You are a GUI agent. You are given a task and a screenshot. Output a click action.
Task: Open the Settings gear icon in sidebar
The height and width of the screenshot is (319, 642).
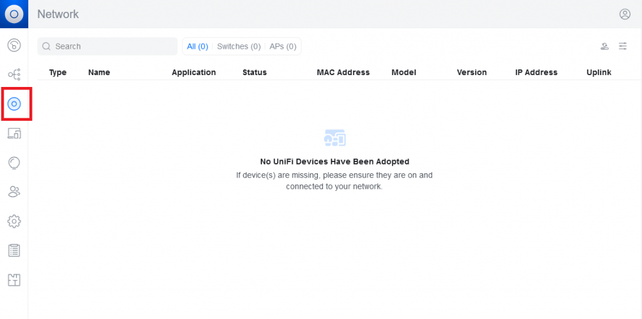[x=14, y=221]
